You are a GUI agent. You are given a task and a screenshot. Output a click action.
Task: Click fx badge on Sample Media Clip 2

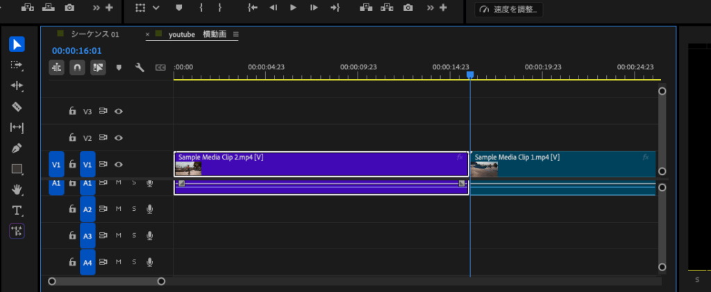tap(460, 157)
